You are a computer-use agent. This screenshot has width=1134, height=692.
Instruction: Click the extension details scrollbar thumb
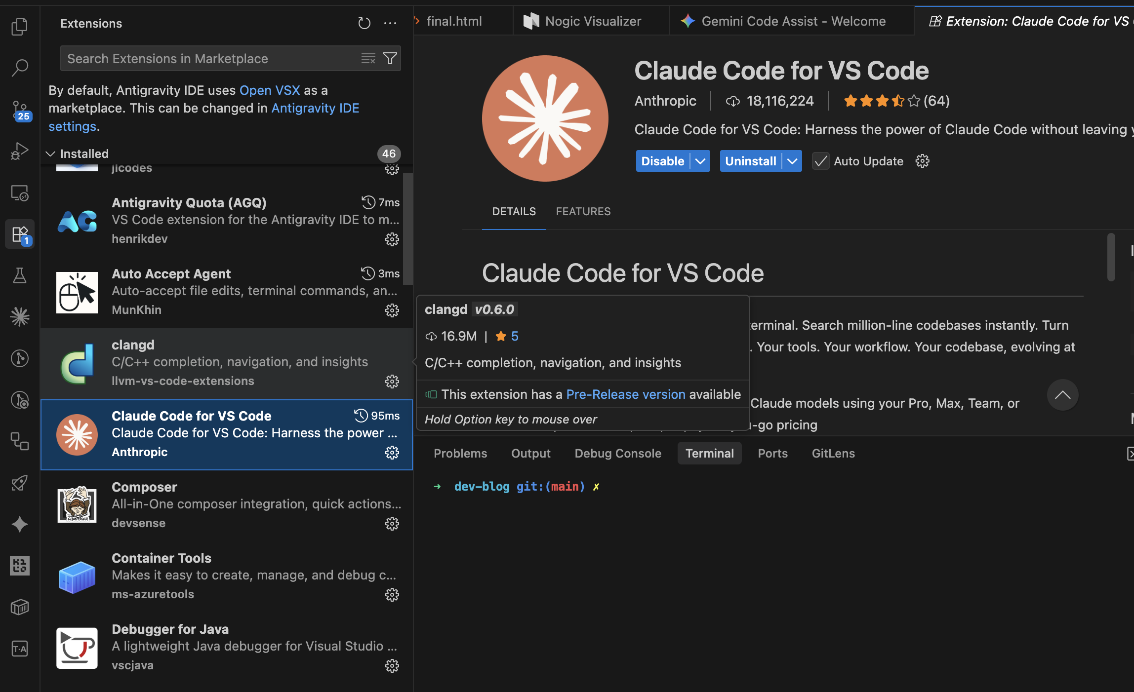point(1111,257)
